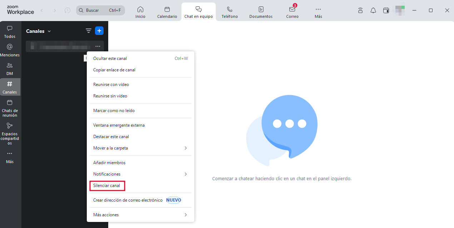Screen dimensions: 454x228
Task: Expand the Más acciones submenu
Action: click(140, 215)
